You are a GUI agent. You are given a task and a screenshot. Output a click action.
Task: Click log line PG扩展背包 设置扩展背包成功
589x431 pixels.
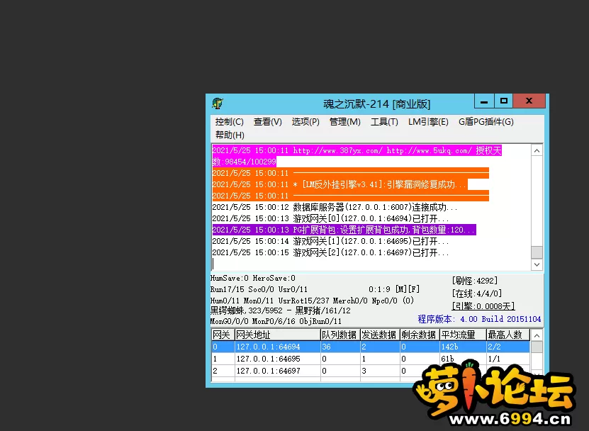pos(344,230)
